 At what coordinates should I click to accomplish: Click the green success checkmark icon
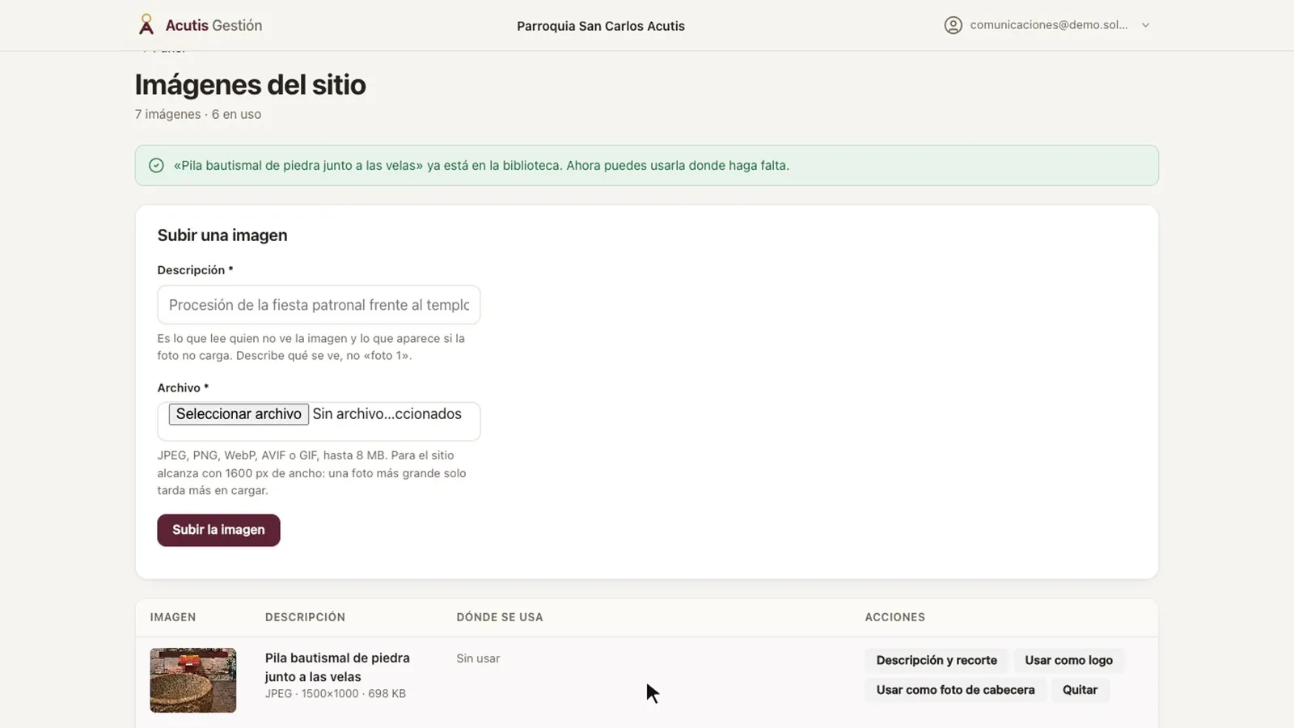pyautogui.click(x=156, y=166)
